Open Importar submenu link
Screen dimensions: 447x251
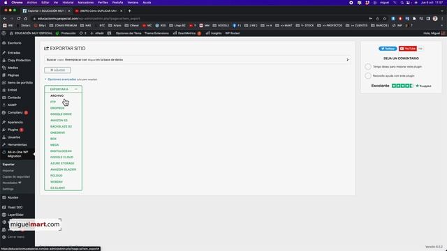click(8, 170)
